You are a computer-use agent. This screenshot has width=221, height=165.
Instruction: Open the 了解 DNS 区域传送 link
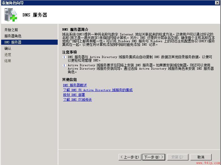(x=77, y=100)
